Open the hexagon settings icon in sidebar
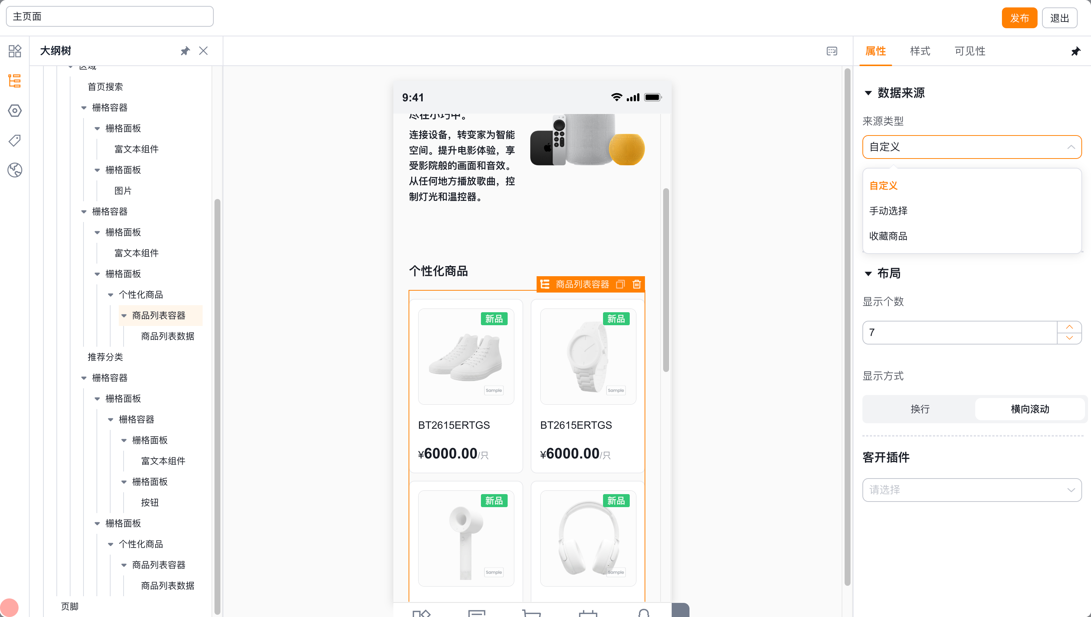Image resolution: width=1091 pixels, height=617 pixels. 15,111
